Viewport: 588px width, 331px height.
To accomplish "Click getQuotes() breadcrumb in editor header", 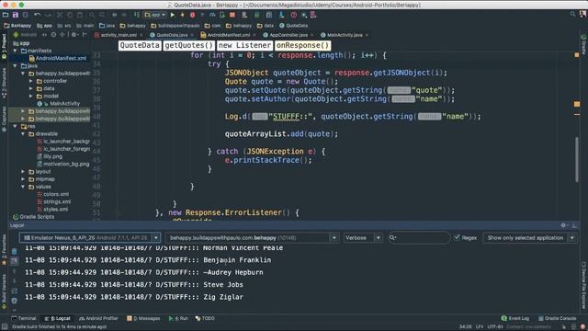I will click(189, 45).
